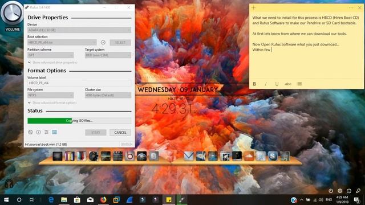The width and height of the screenshot is (365, 205).
Task: Click the gear widget icon
Action: [x=349, y=191]
